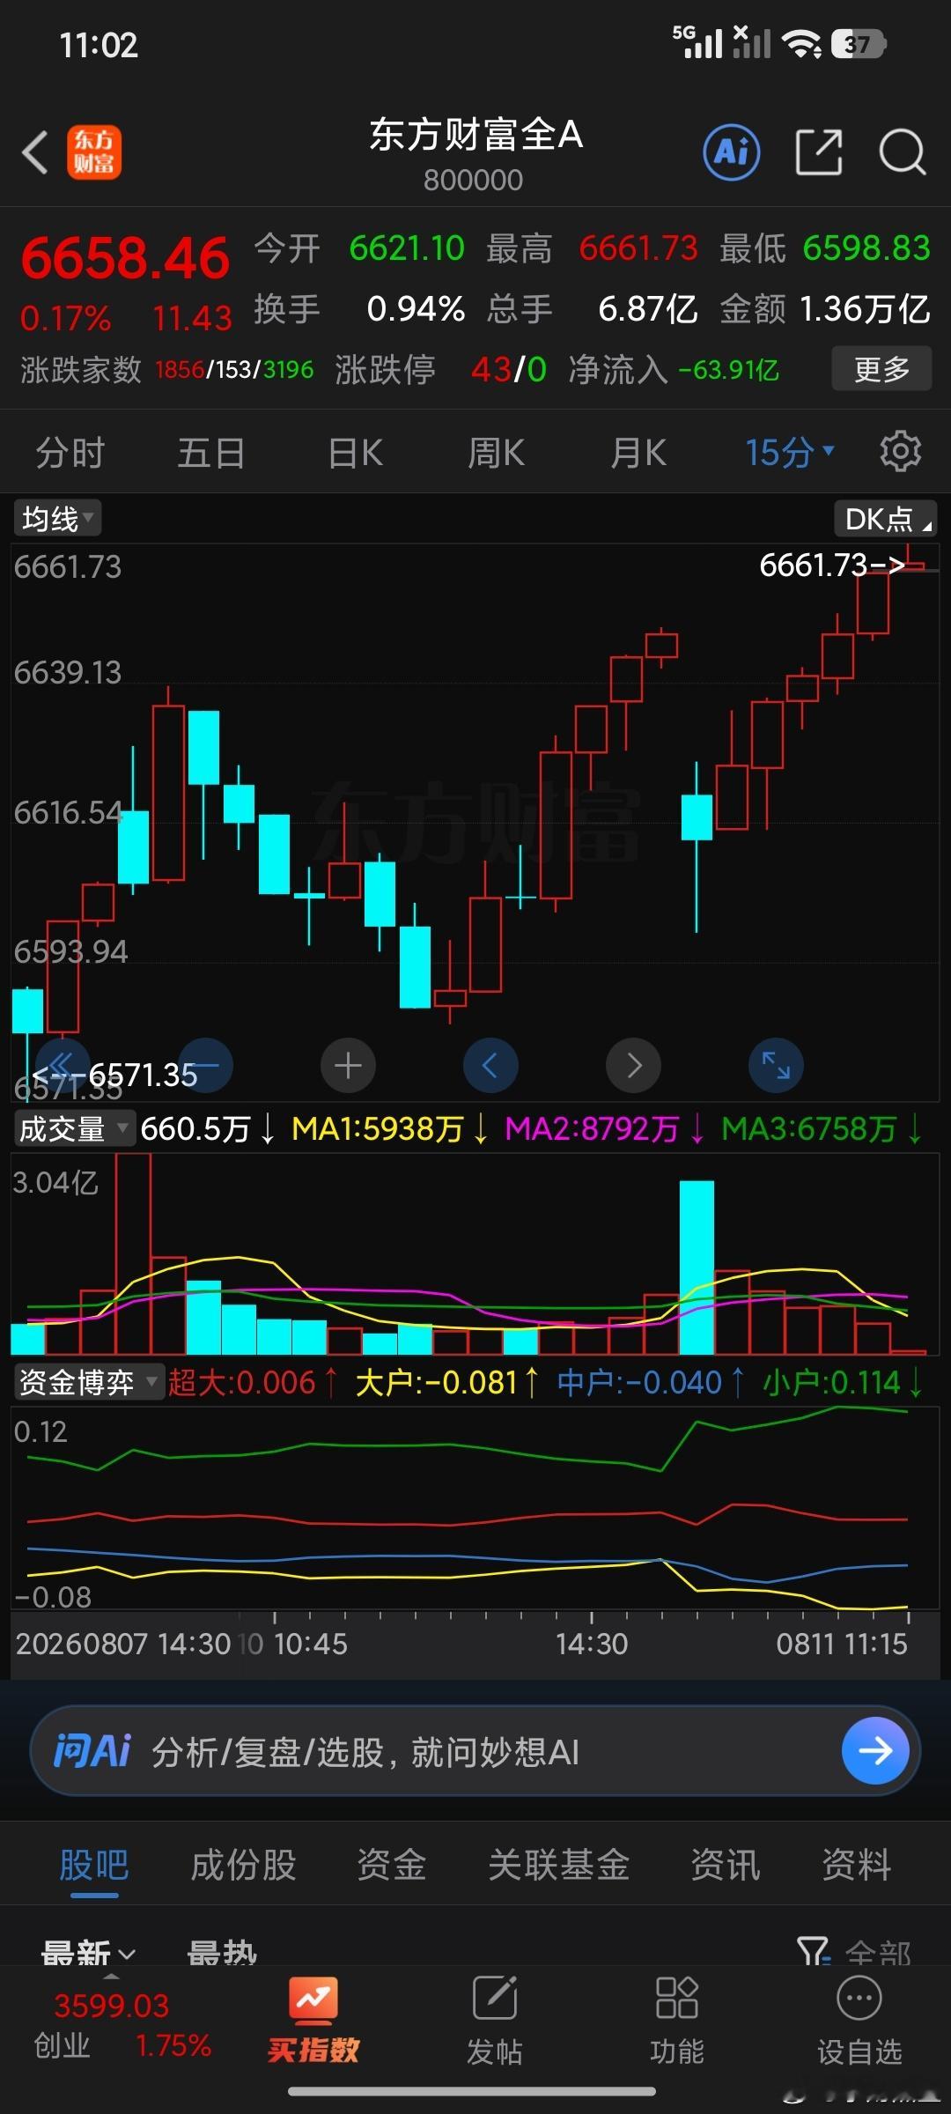
Task: Tap the 设自选 ellipsis icon
Action: [859, 1998]
